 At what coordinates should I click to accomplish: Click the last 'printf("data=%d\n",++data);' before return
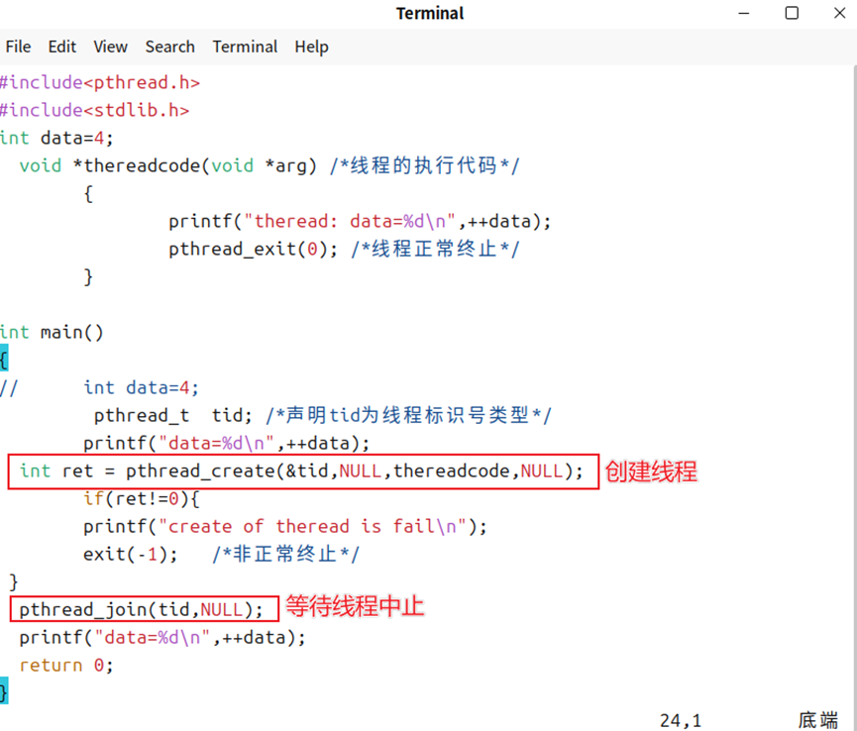[162, 638]
